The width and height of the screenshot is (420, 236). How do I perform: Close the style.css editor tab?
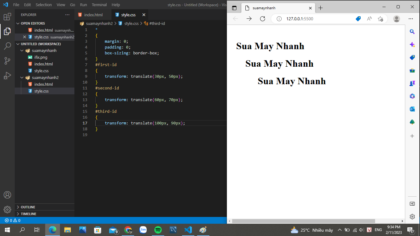click(x=144, y=15)
